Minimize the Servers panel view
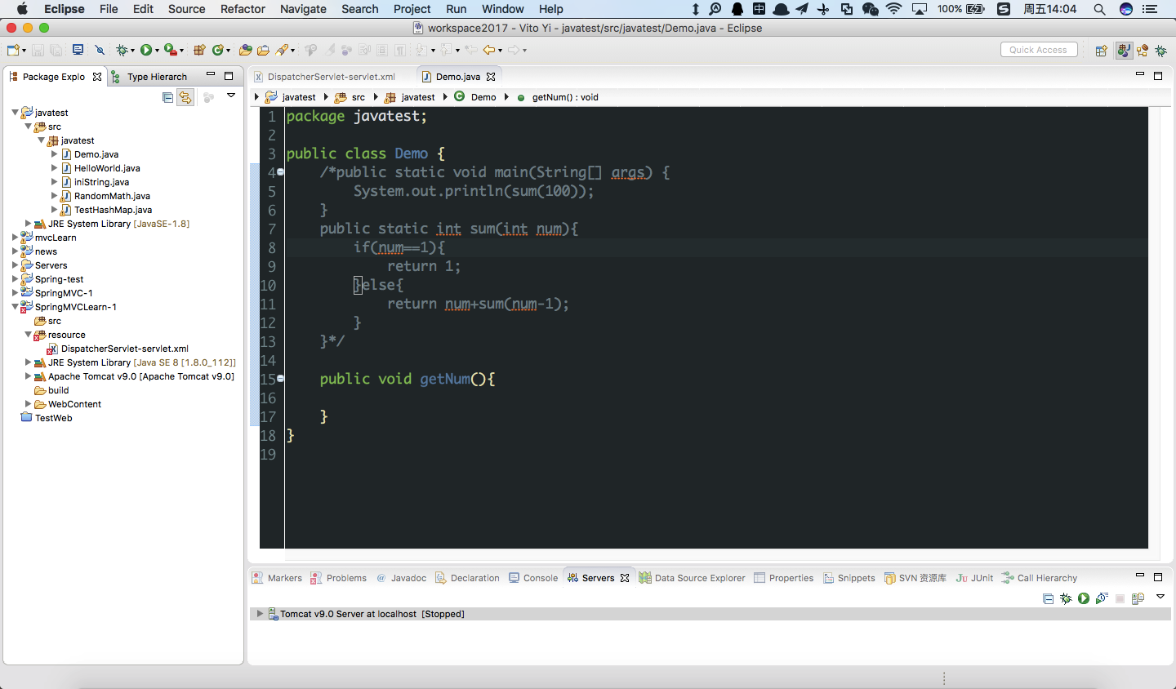Viewport: 1176px width, 689px height. pos(1140,576)
